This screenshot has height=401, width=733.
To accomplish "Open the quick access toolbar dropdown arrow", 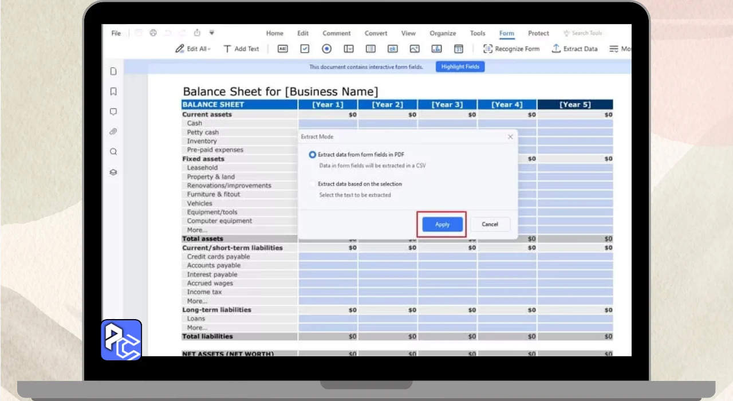I will point(212,33).
